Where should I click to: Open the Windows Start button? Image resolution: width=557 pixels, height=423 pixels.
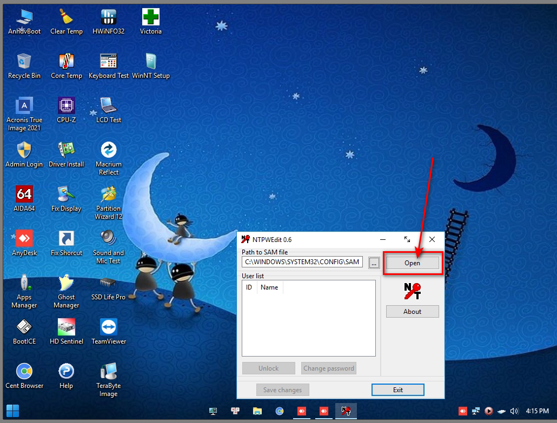13,411
